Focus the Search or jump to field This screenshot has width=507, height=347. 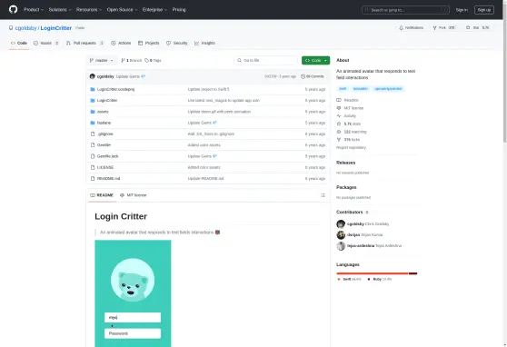(405, 10)
